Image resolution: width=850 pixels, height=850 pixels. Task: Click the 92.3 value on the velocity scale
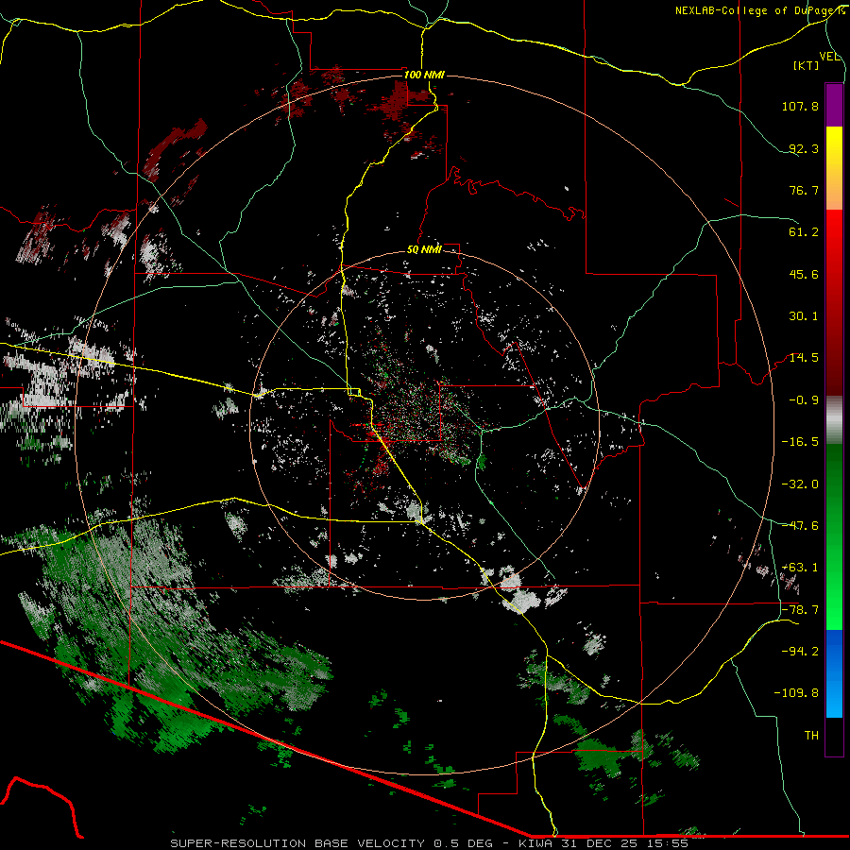[804, 148]
